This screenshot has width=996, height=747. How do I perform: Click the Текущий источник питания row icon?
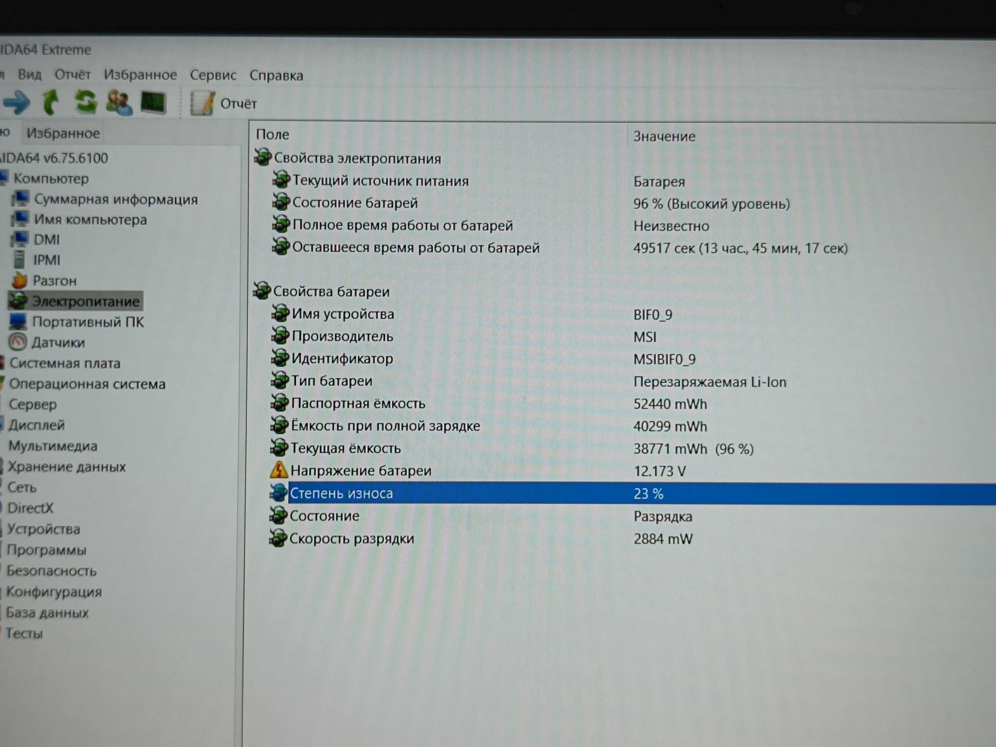[281, 179]
